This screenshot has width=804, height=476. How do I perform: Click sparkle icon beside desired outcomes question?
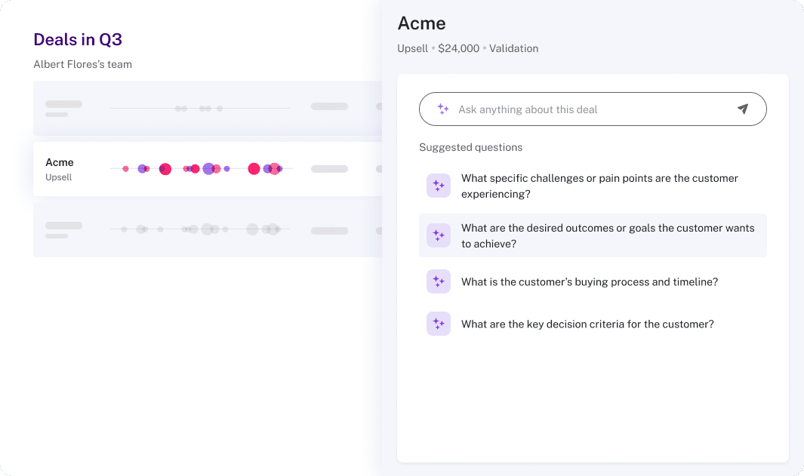tap(439, 235)
